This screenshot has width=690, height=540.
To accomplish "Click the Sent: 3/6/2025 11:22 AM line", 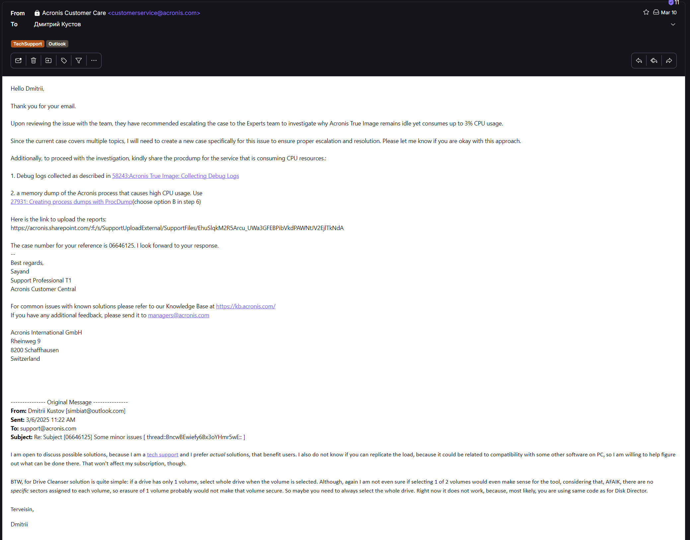I will click(43, 420).
